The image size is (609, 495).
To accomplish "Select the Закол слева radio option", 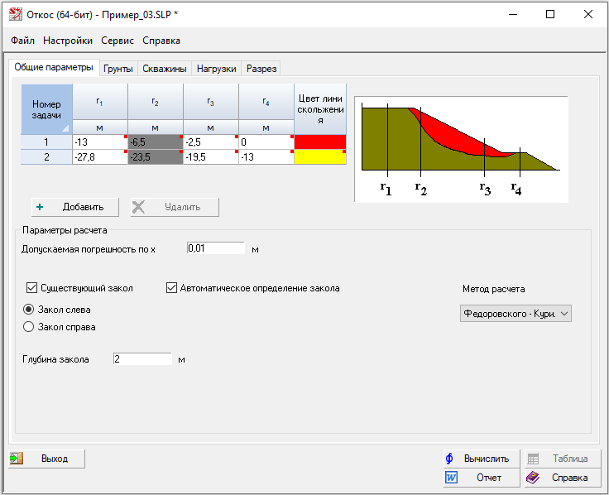I will [x=29, y=310].
